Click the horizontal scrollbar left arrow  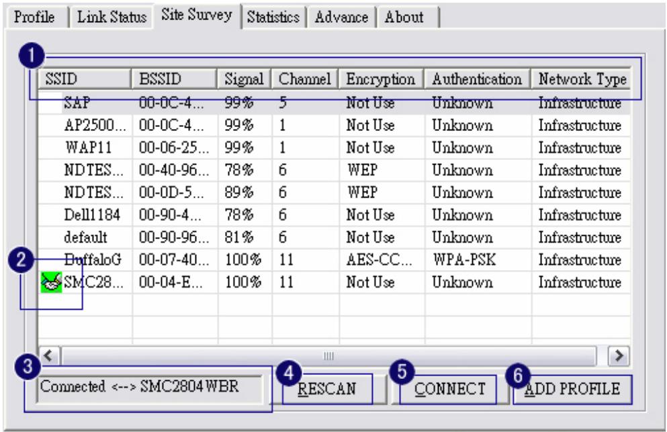point(49,355)
